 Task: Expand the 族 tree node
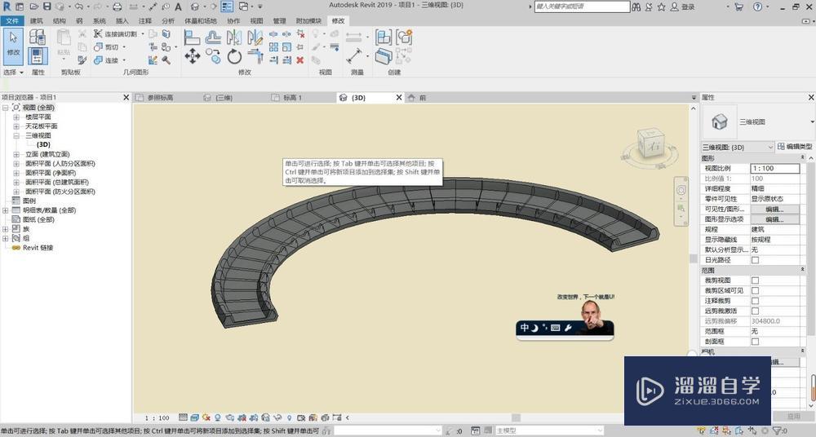(x=5, y=229)
